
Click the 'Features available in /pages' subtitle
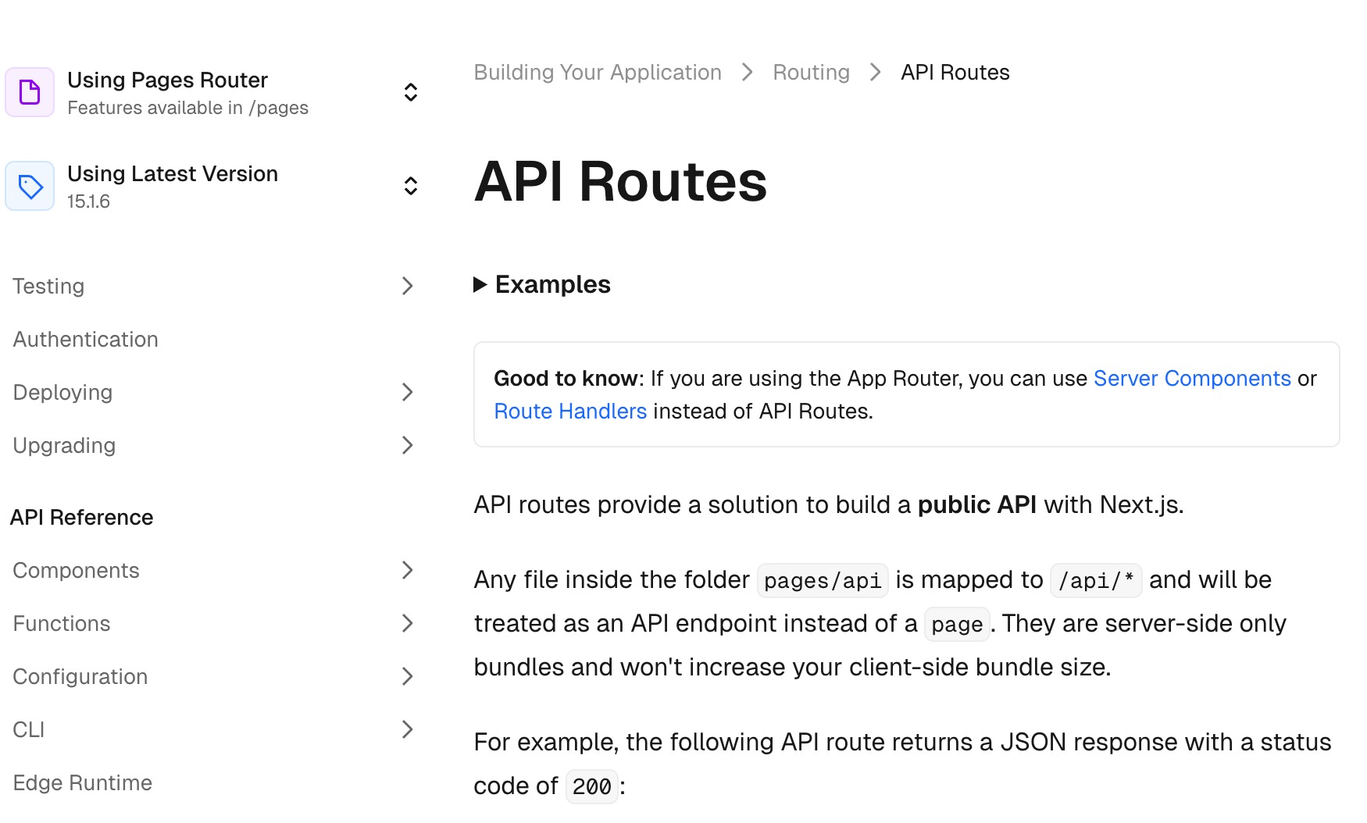(187, 108)
